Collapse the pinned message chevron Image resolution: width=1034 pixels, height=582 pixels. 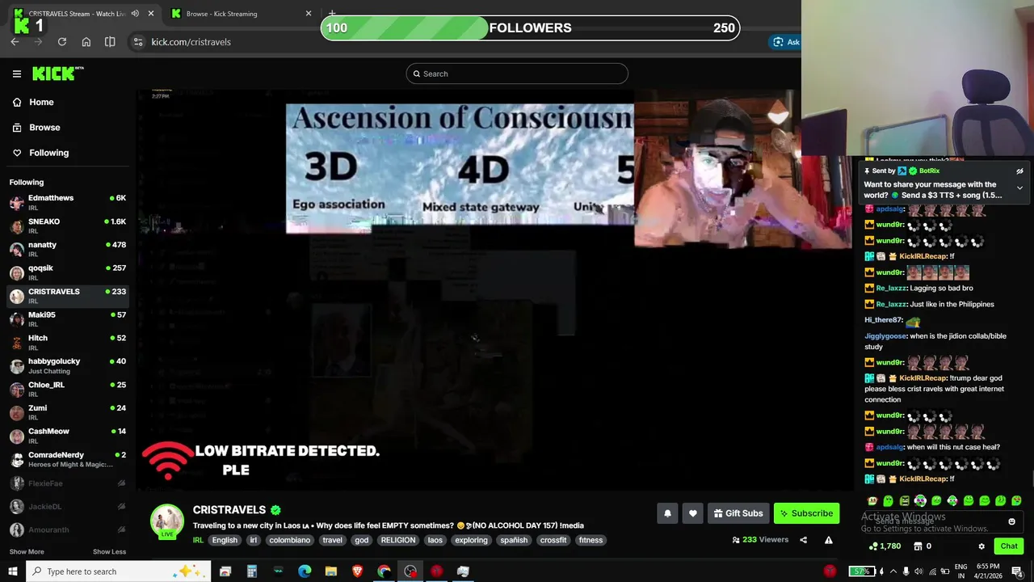coord(1019,188)
